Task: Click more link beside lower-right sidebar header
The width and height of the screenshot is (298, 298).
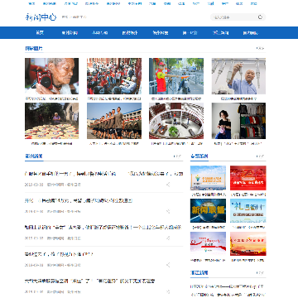Action: 260,273
